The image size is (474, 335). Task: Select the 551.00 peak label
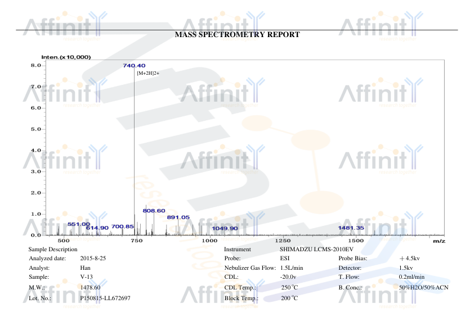pyautogui.click(x=79, y=224)
